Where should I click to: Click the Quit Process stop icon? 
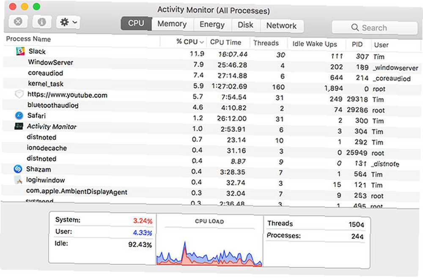coord(18,22)
